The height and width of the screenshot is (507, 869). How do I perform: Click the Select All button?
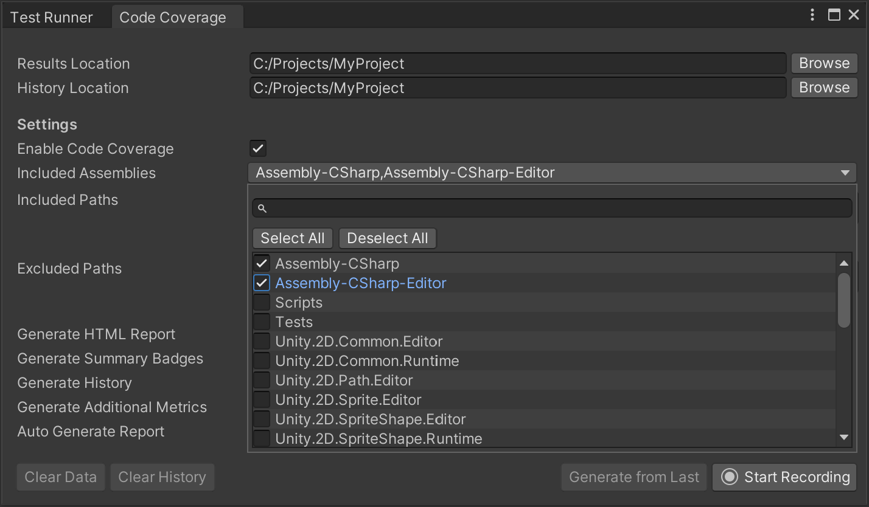pyautogui.click(x=293, y=238)
